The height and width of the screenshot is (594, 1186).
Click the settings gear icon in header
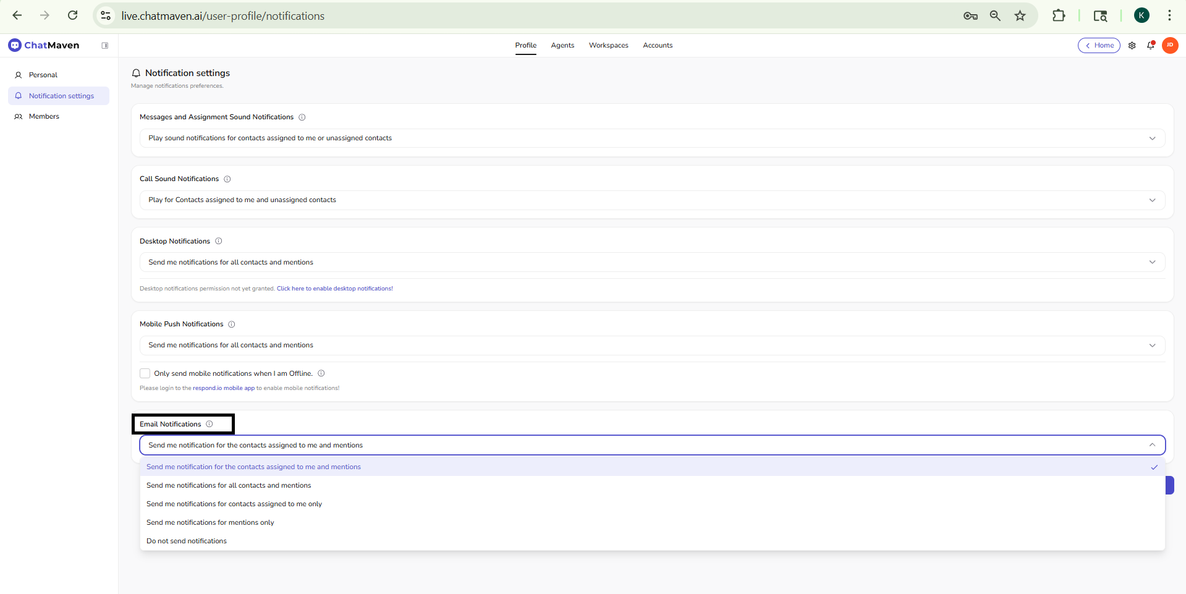1132,46
